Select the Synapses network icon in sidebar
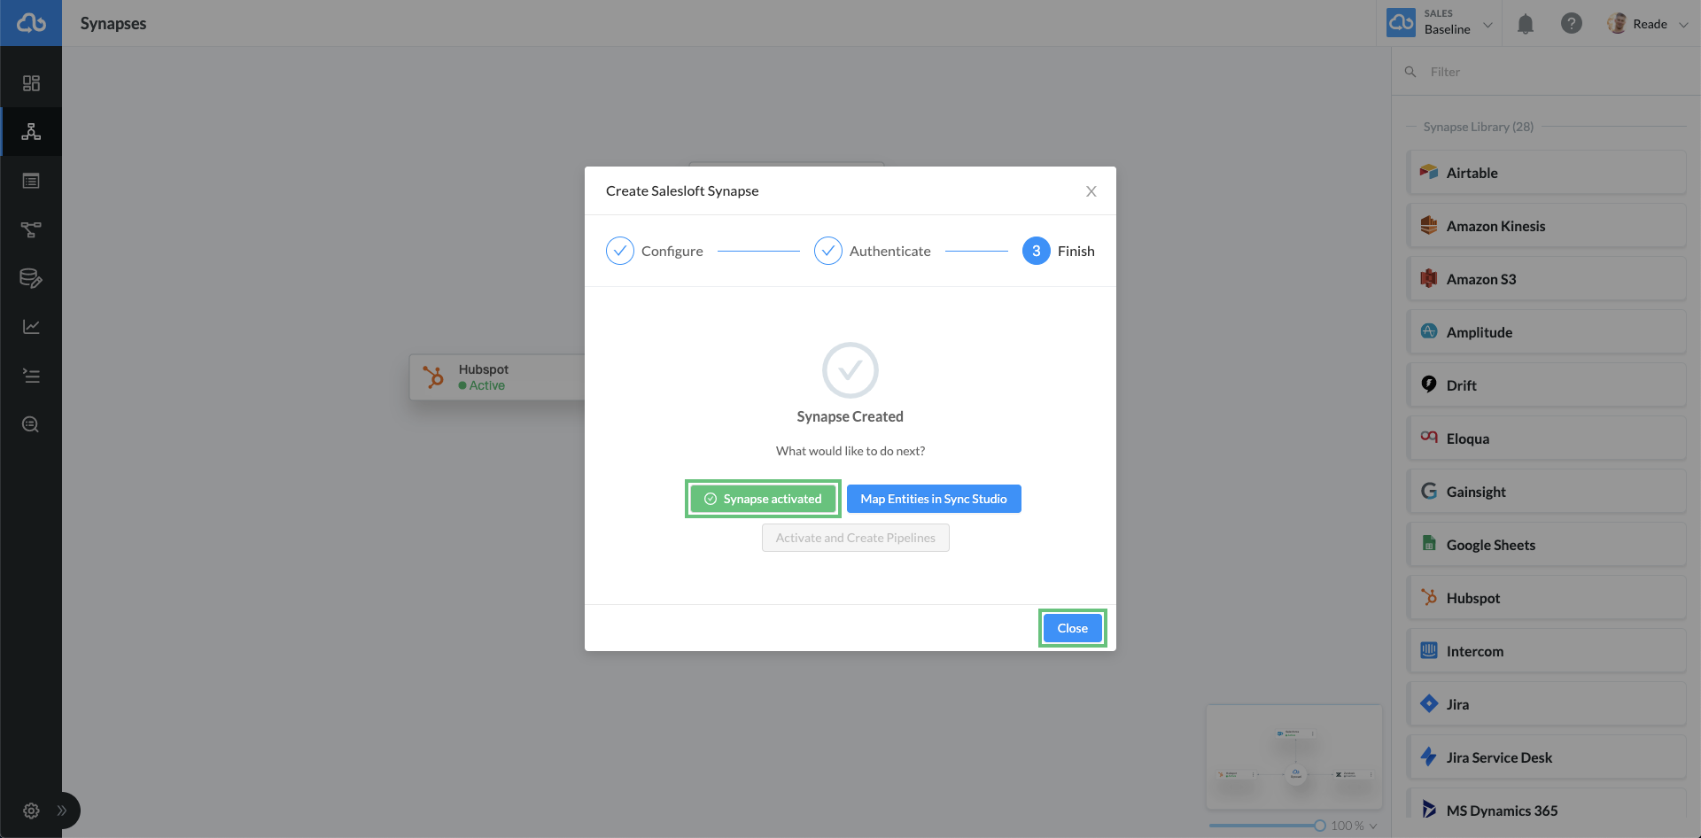This screenshot has width=1701, height=838. pyautogui.click(x=31, y=132)
